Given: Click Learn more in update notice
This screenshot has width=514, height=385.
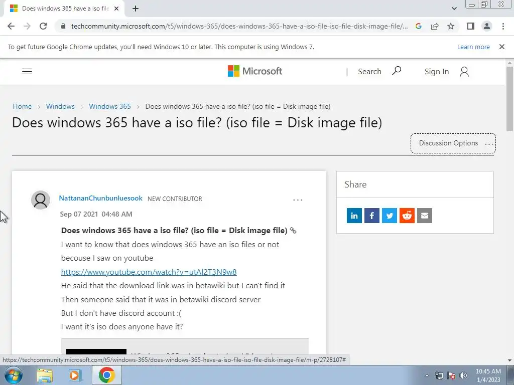Looking at the screenshot, I should pyautogui.click(x=473, y=47).
